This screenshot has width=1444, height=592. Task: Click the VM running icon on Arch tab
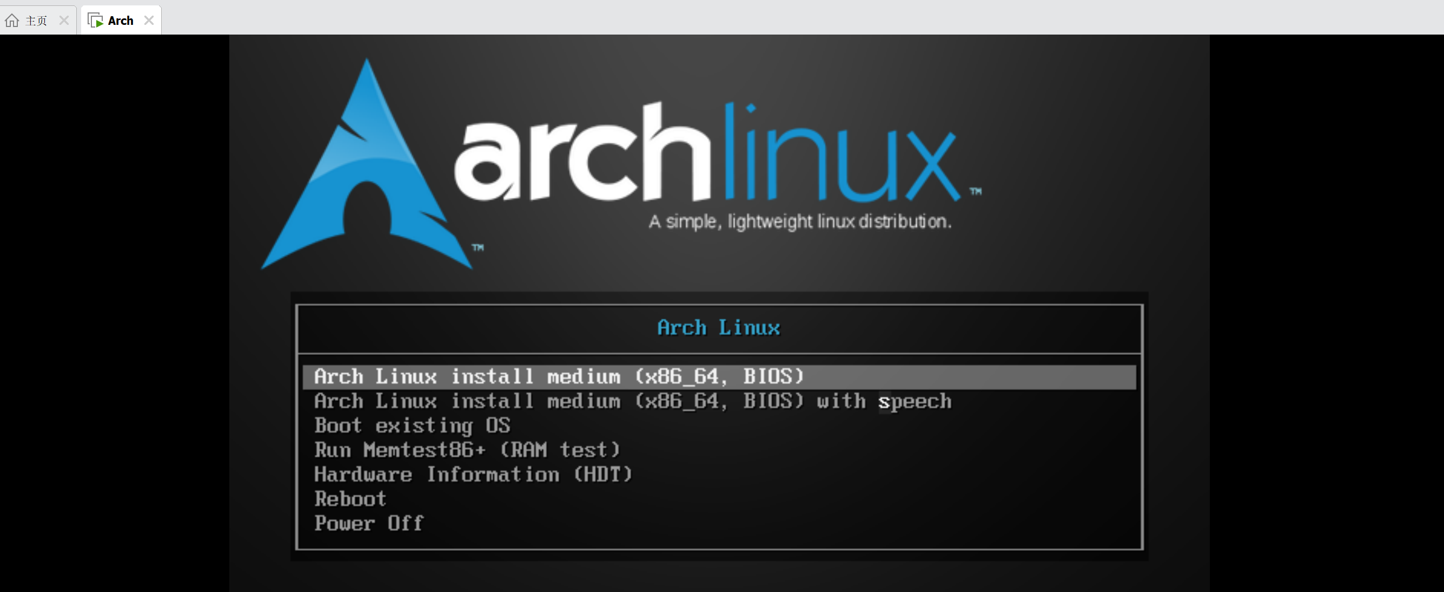click(x=95, y=21)
